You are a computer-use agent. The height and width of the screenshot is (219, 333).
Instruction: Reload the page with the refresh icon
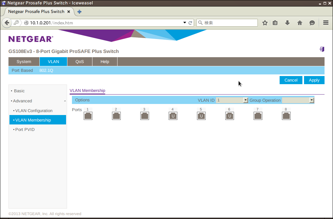(190, 23)
